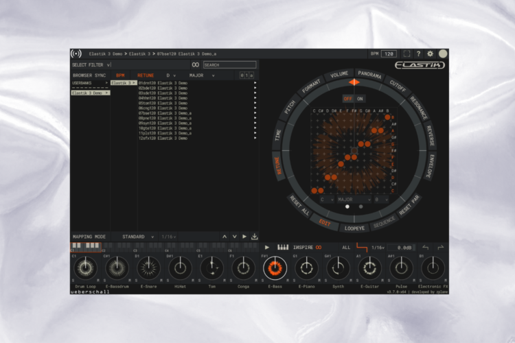The width and height of the screenshot is (515, 343).
Task: Open the STANDARD mapping mode dropdown
Action: (x=137, y=237)
